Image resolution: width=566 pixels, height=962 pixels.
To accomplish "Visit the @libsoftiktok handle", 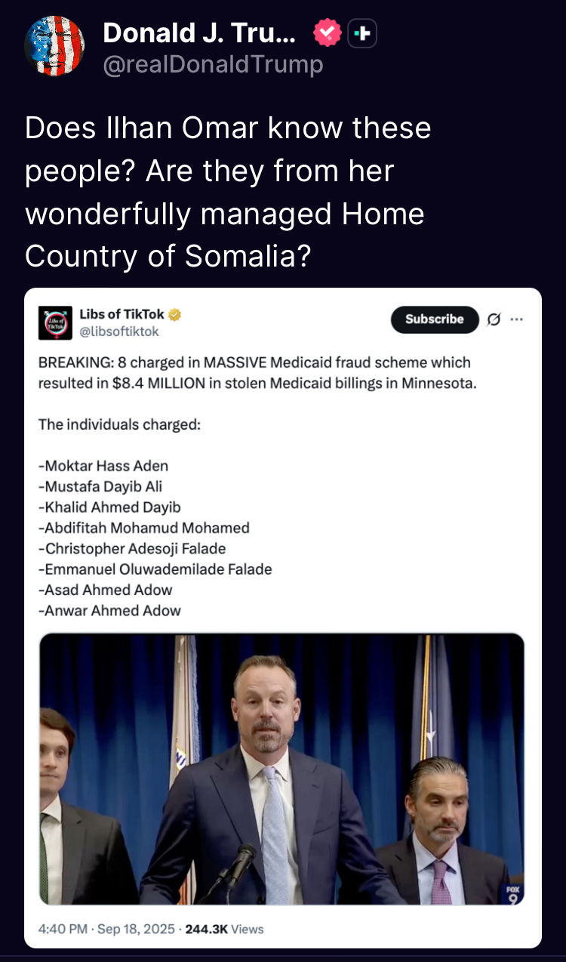I will click(x=119, y=331).
